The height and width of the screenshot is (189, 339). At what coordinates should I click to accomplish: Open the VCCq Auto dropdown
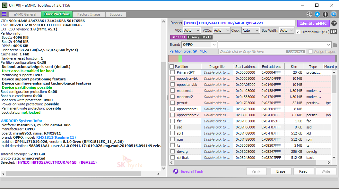[x=222, y=30]
